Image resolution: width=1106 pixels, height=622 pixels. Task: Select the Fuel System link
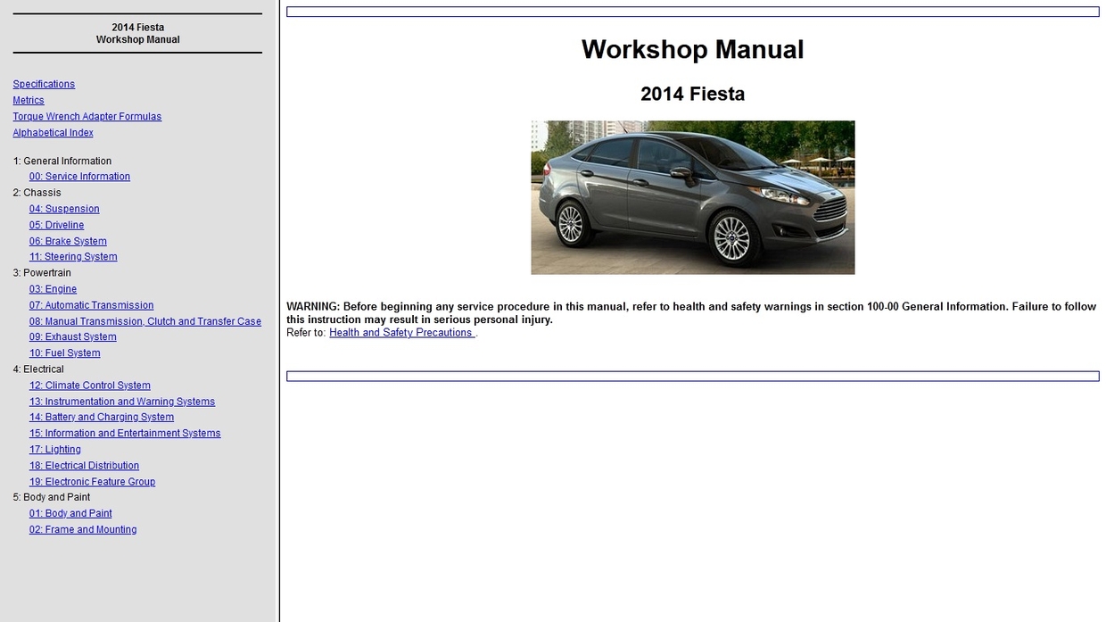64,352
